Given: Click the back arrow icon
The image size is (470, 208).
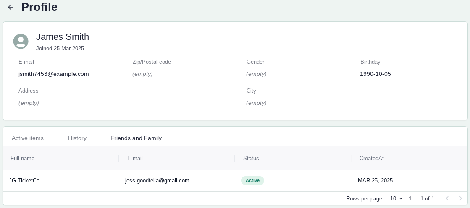Looking at the screenshot, I should point(11,7).
